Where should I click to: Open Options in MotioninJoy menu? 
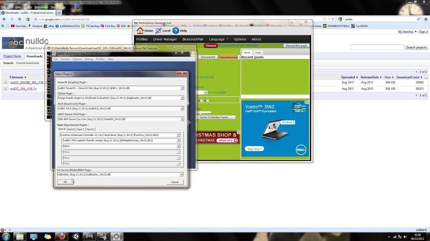[x=240, y=39]
